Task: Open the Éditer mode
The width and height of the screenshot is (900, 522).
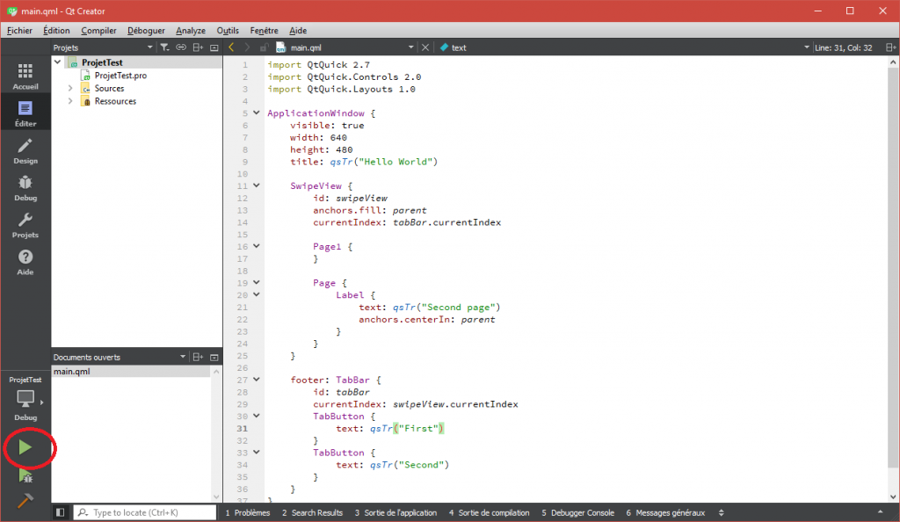Action: (x=25, y=113)
